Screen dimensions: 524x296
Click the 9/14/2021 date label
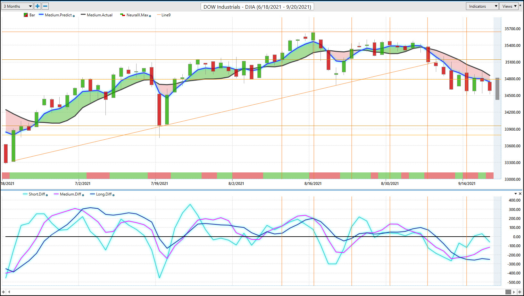[x=467, y=184]
